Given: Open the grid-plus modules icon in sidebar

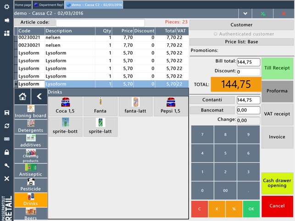Looking at the screenshot, I should [7, 33].
